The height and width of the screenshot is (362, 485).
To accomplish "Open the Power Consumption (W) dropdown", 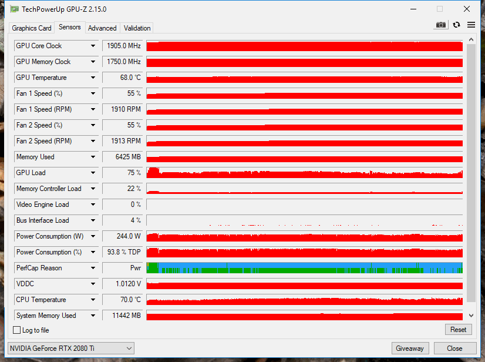I will pyautogui.click(x=93, y=236).
